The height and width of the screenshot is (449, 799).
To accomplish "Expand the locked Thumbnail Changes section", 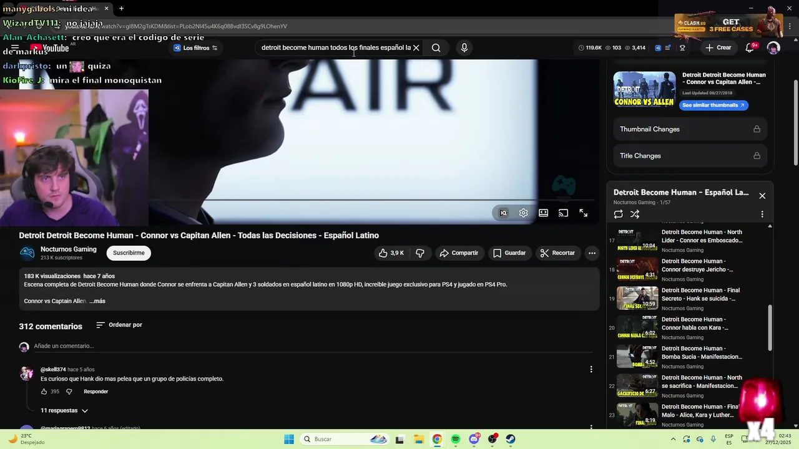I will 690,129.
